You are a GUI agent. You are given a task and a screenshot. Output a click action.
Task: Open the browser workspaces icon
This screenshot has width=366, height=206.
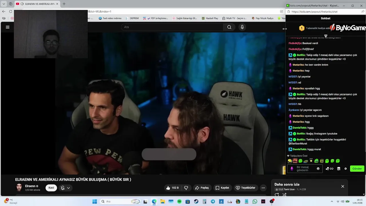[x=11, y=4]
